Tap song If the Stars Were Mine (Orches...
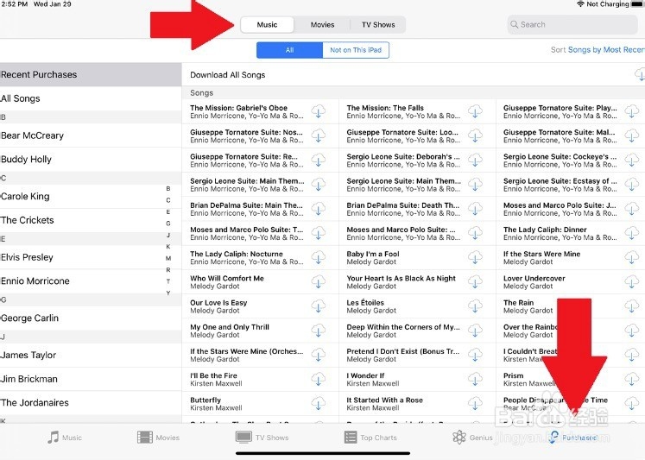This screenshot has height=460, width=645. point(246,355)
